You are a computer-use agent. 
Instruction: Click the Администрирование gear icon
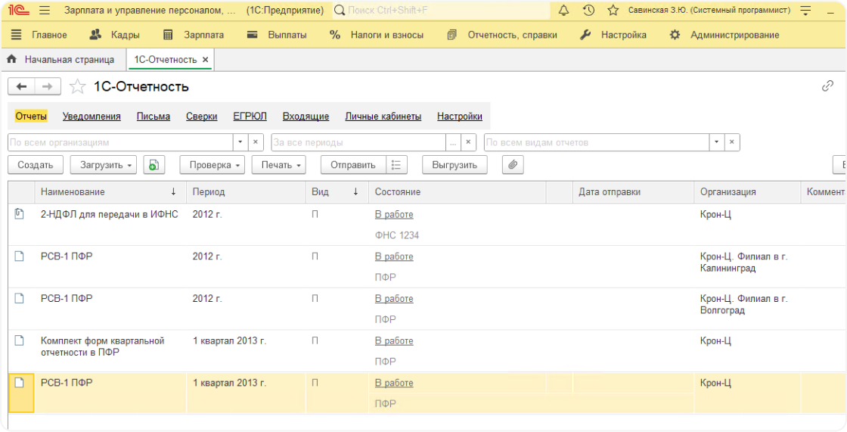(x=675, y=35)
